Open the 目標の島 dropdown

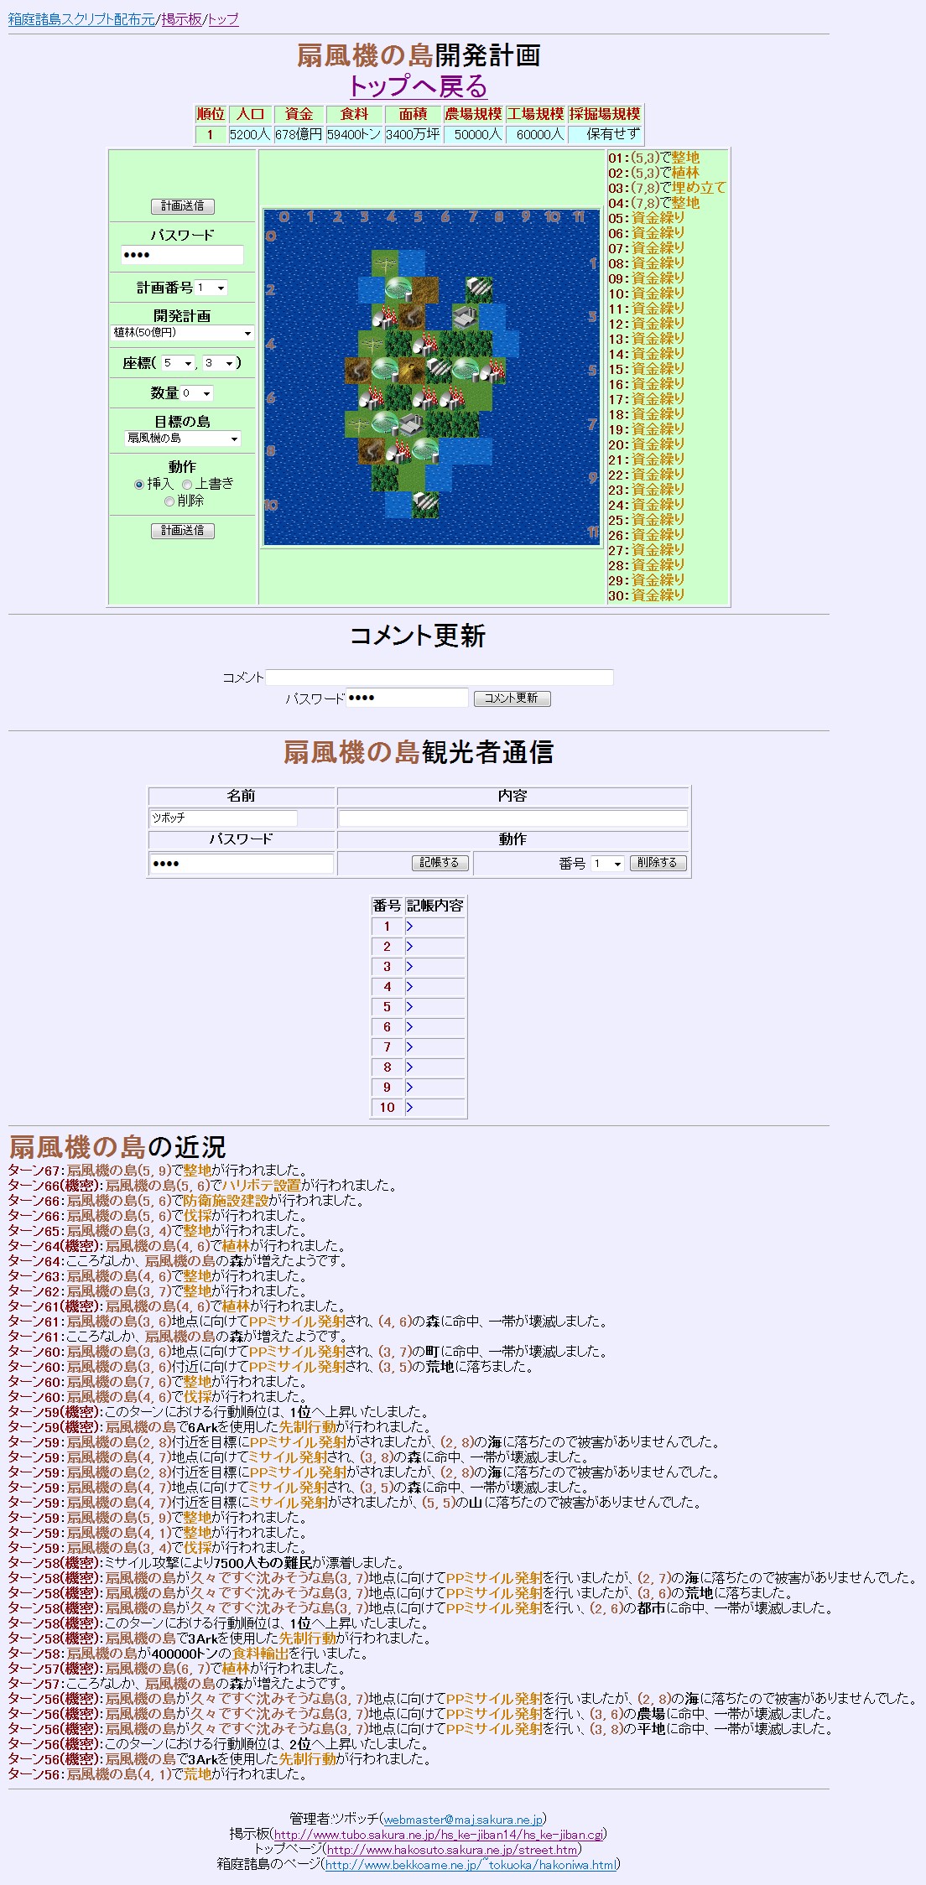[183, 439]
